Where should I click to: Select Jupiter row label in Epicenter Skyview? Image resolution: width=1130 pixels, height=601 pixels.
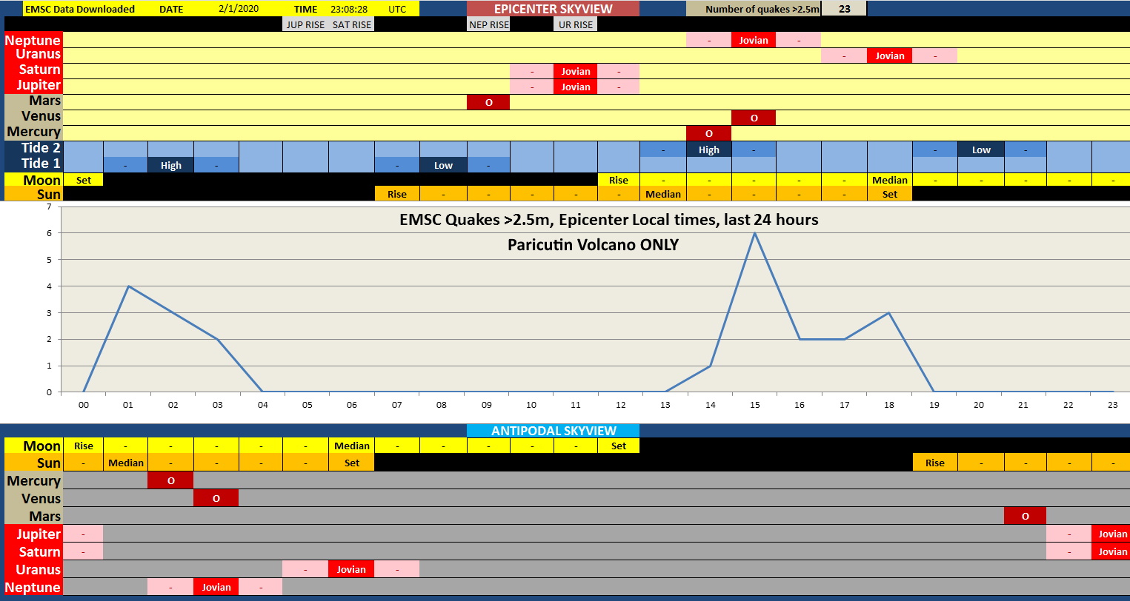pos(33,86)
